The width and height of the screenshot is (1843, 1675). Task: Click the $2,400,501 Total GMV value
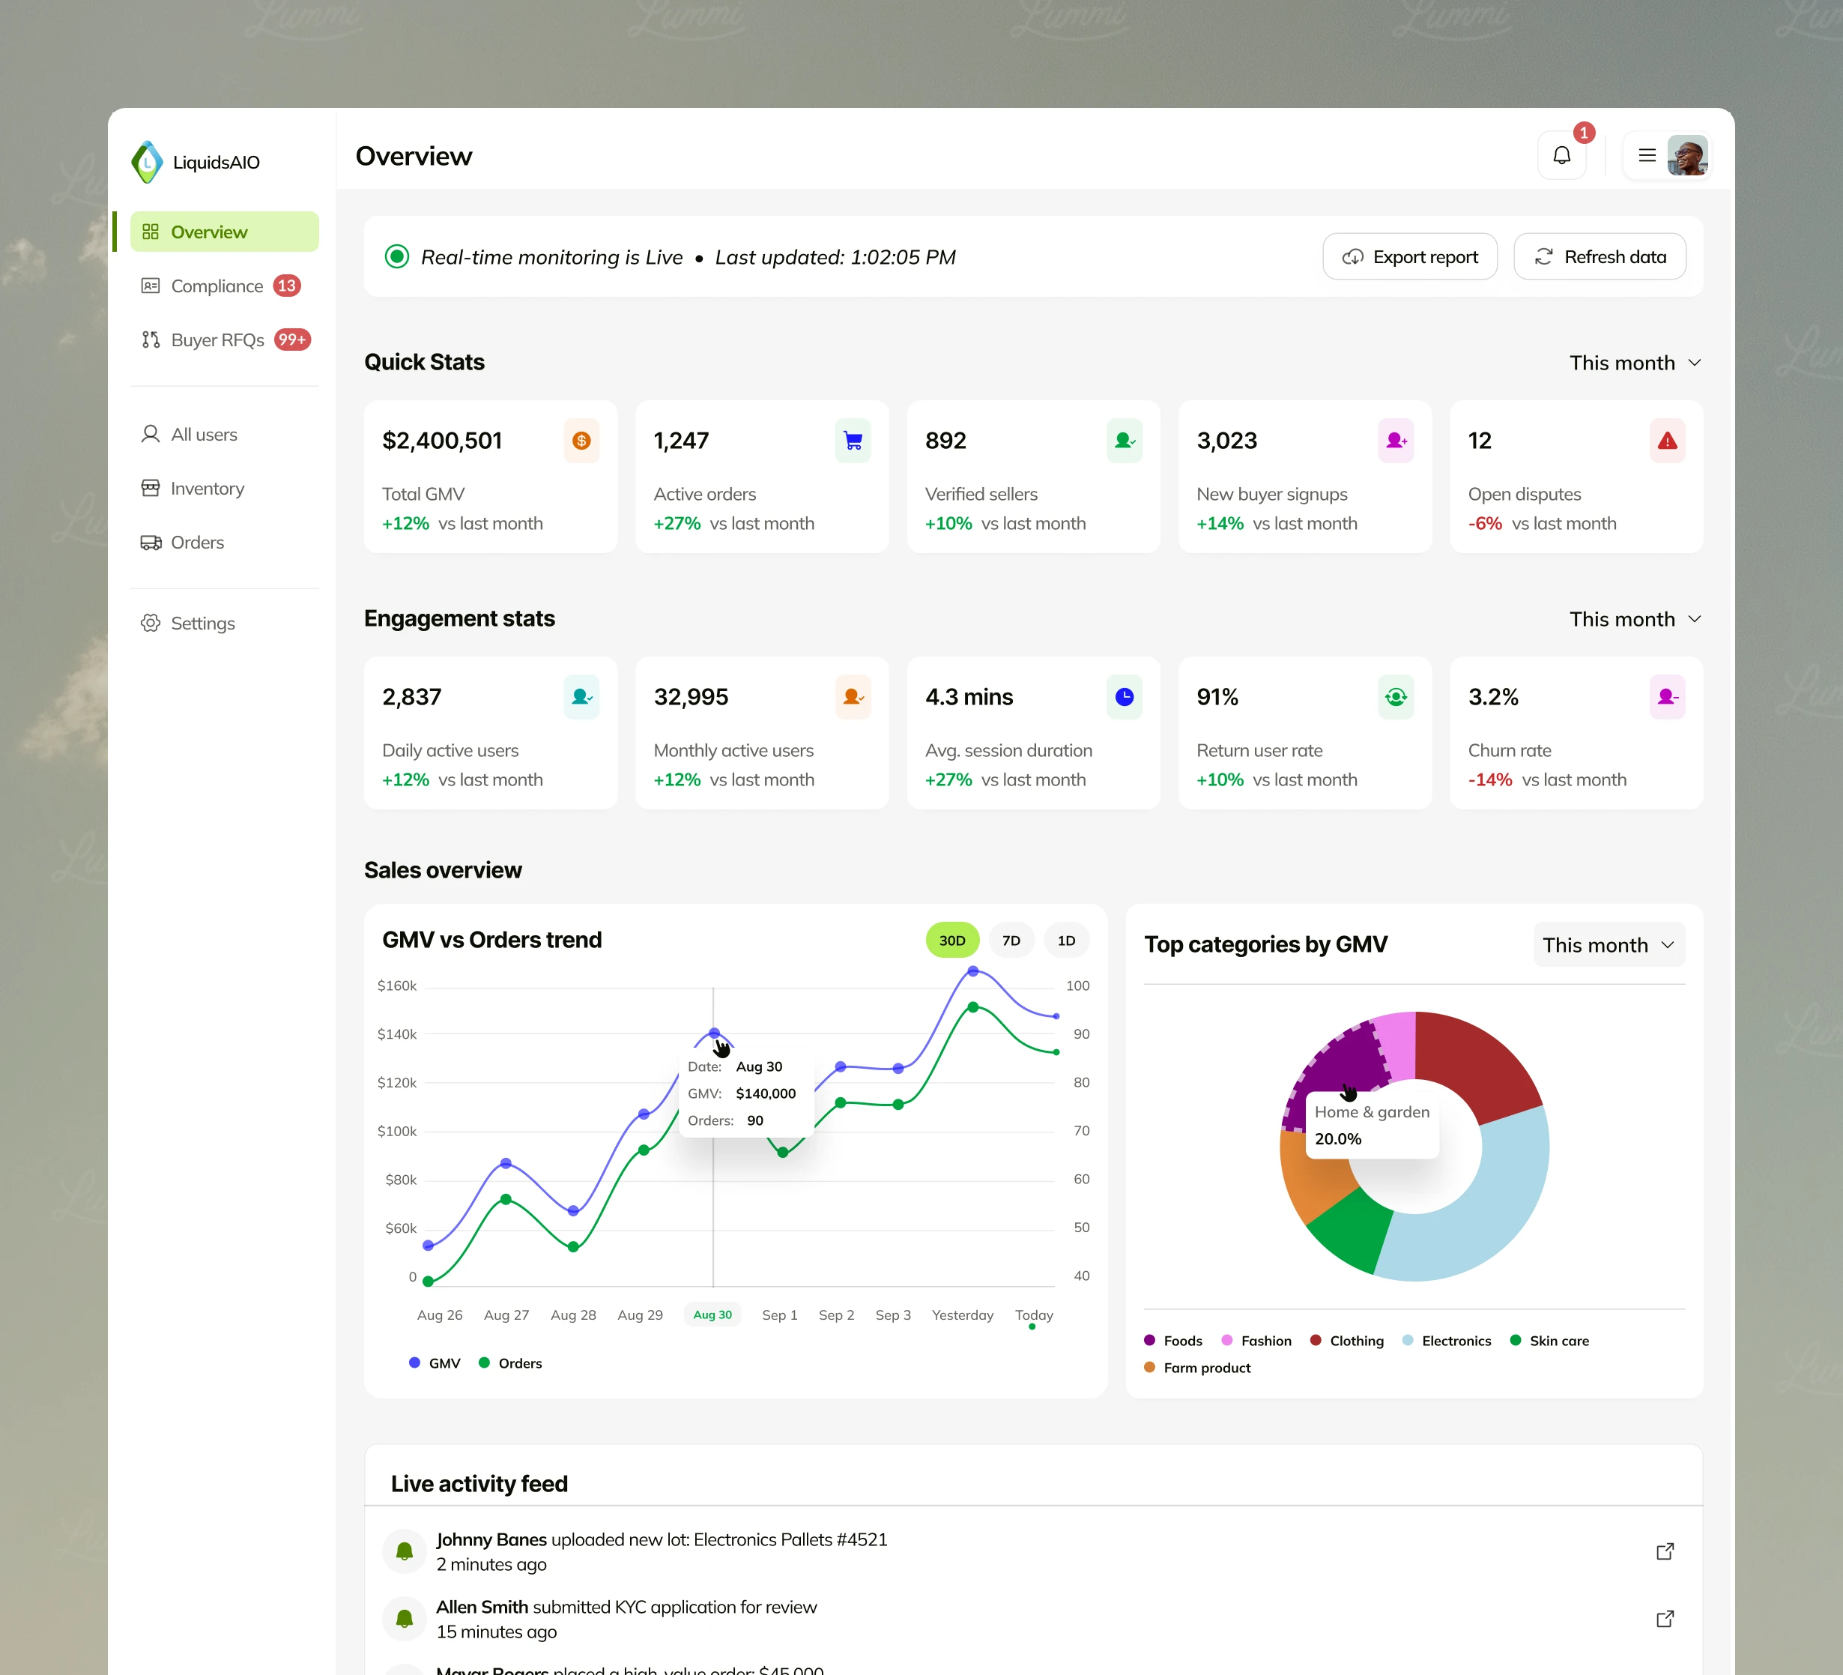(443, 441)
